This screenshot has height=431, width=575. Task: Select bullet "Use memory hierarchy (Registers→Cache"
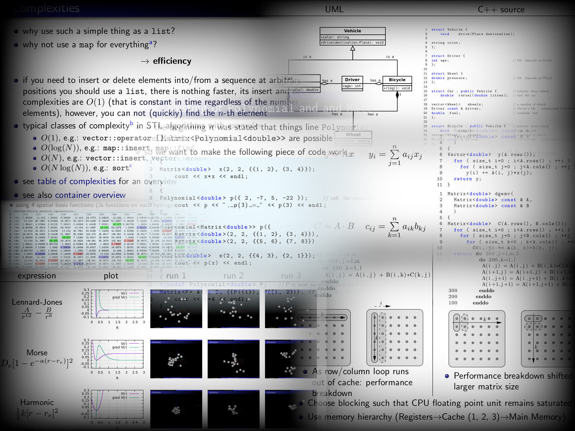436,417
